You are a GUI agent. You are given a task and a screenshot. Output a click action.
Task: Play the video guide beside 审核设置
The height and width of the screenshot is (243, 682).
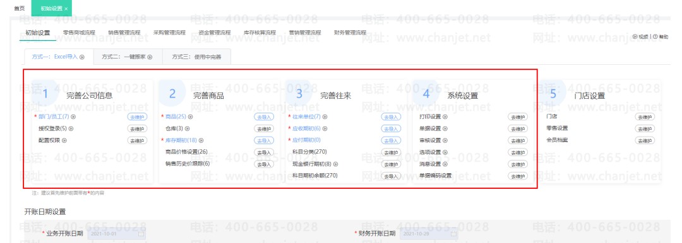[x=445, y=140]
